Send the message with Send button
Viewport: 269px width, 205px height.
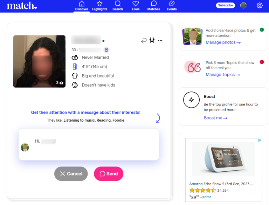tap(109, 174)
